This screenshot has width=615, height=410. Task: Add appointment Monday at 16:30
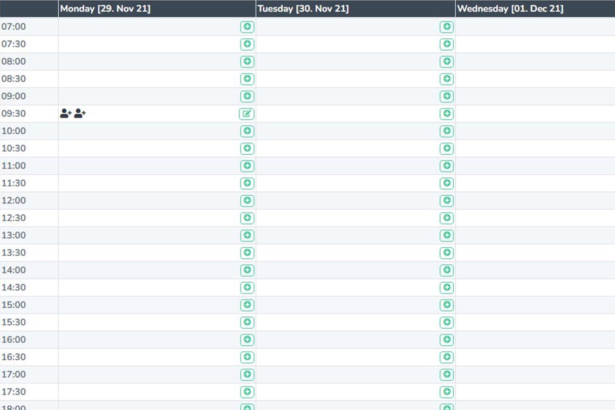click(x=247, y=357)
